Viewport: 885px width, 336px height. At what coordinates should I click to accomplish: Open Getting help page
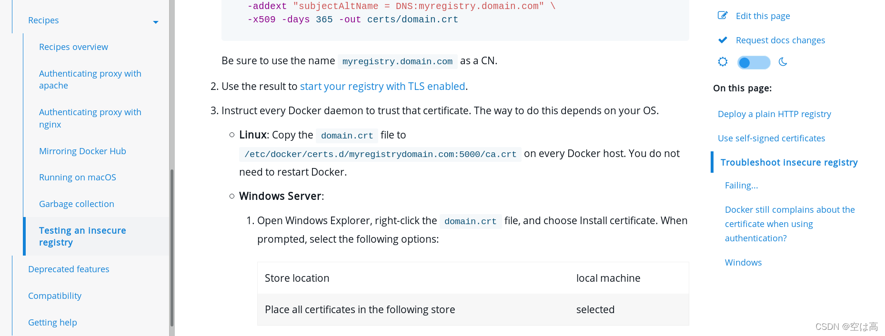[x=52, y=323]
